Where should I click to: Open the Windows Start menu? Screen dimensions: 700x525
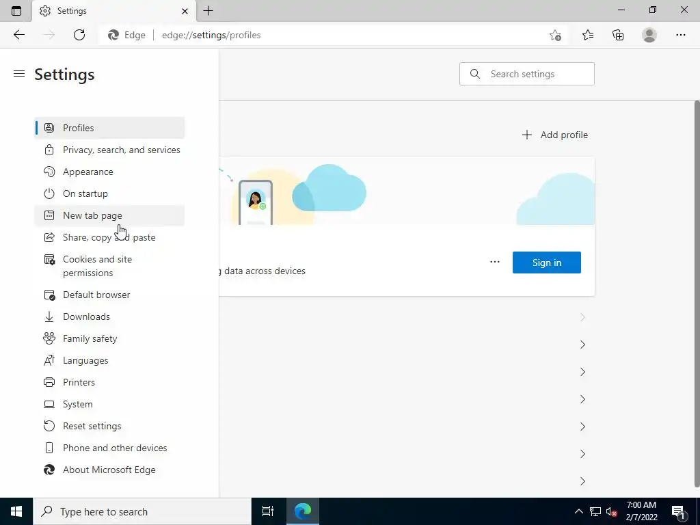point(16,511)
